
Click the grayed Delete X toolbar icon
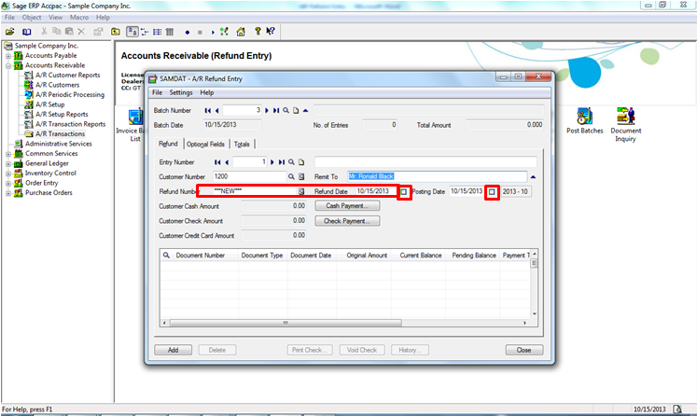(81, 32)
